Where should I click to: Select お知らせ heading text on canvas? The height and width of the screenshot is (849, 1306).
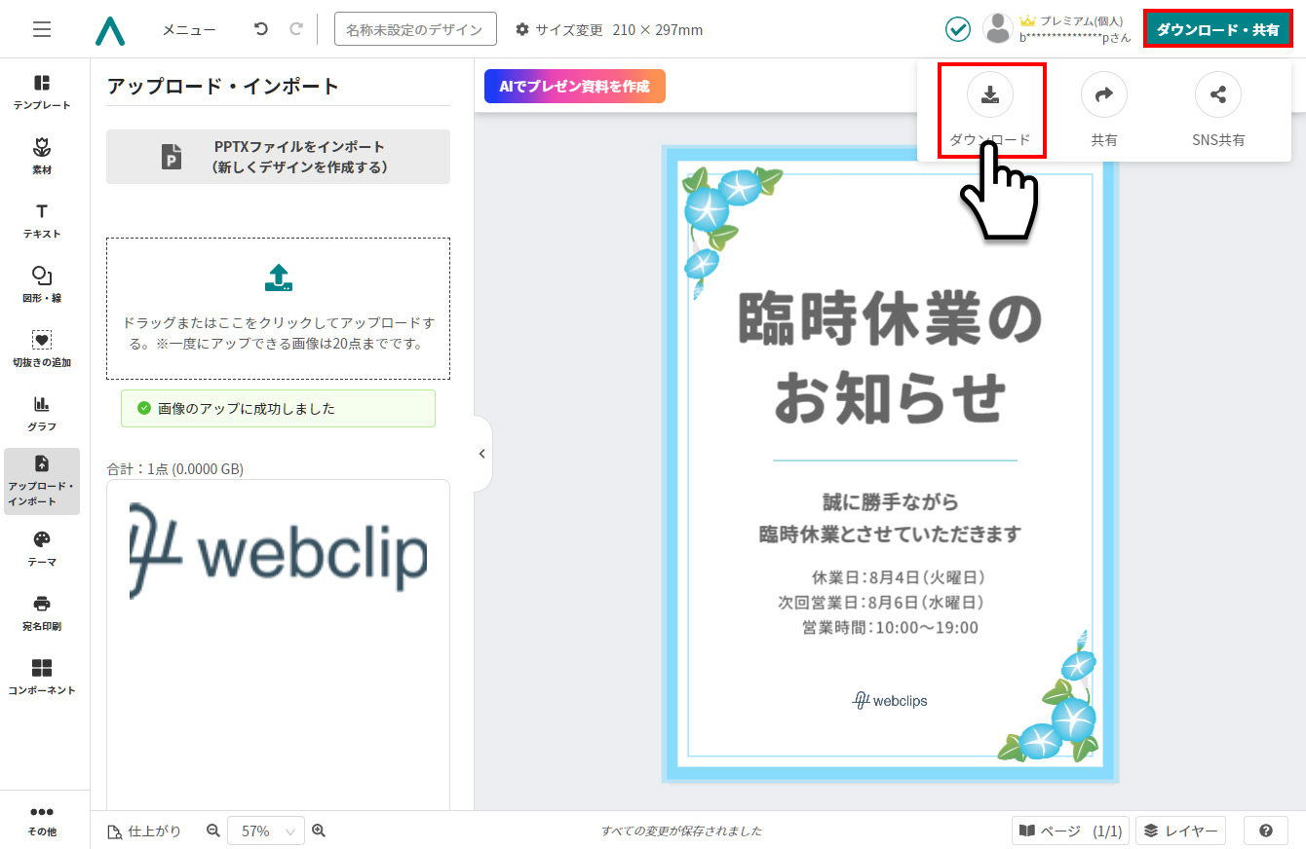tap(890, 396)
